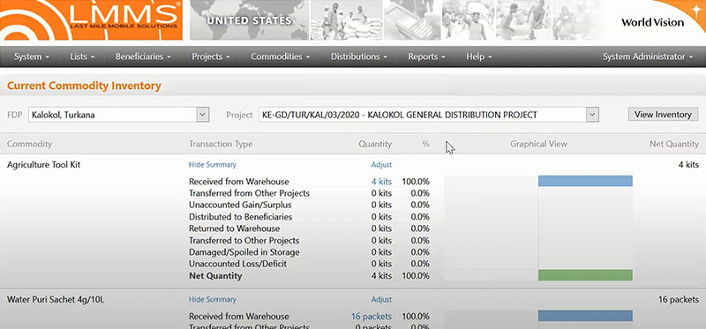Viewport: 706px width, 329px height.
Task: Click the View Inventory button
Action: pos(663,115)
